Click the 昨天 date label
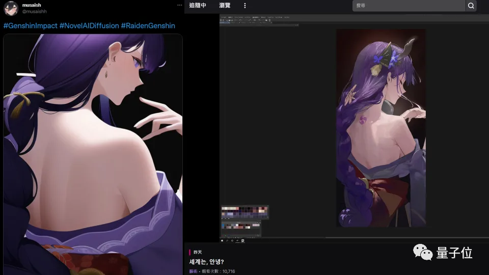Screen dimensions: 489x275 click(x=198, y=252)
